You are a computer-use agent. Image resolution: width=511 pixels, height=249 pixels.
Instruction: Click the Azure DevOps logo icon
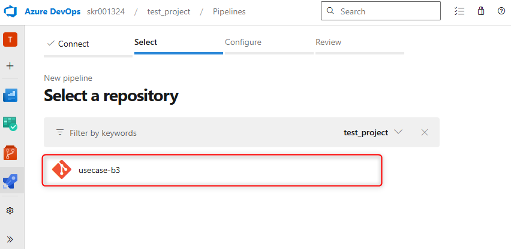click(10, 12)
